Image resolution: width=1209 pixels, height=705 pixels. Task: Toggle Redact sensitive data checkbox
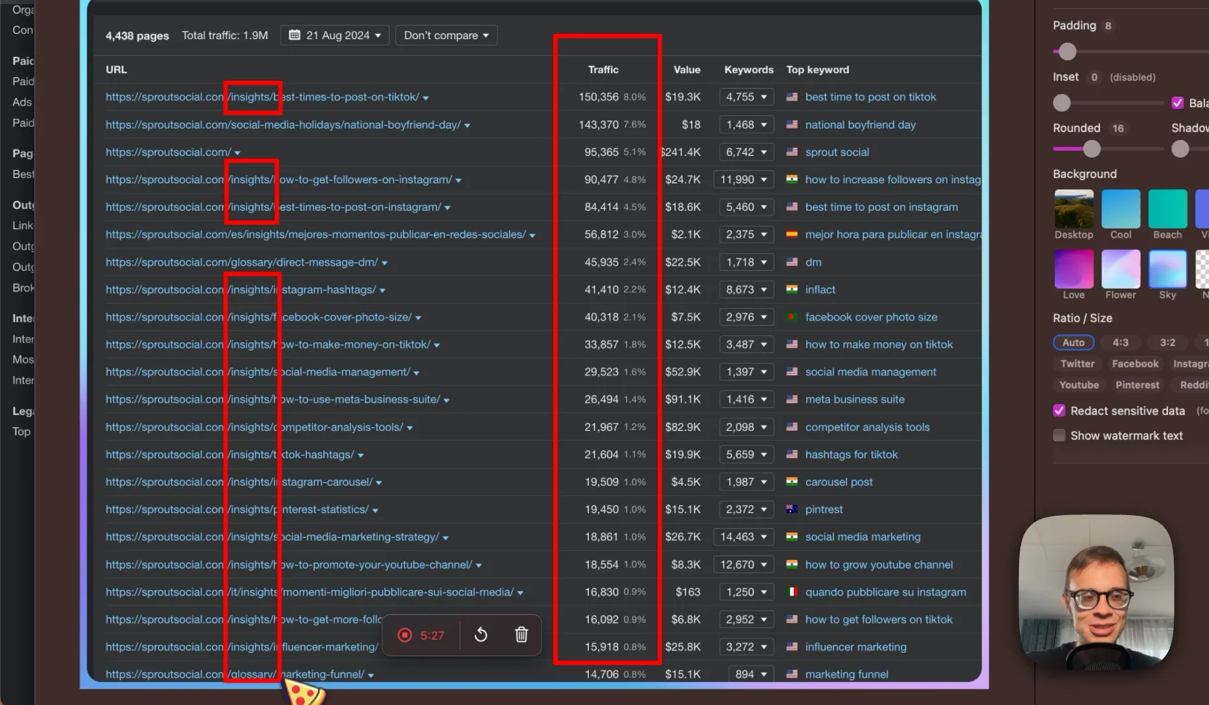(1060, 411)
